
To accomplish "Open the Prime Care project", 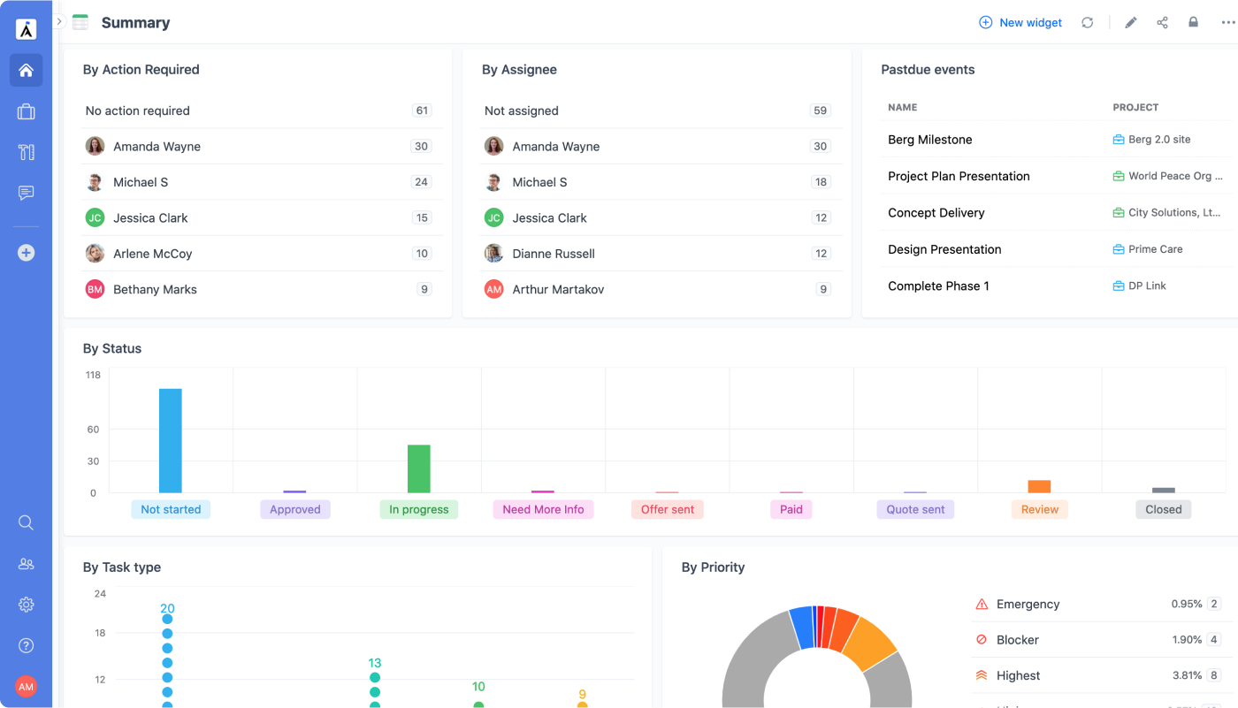I will coord(1148,249).
